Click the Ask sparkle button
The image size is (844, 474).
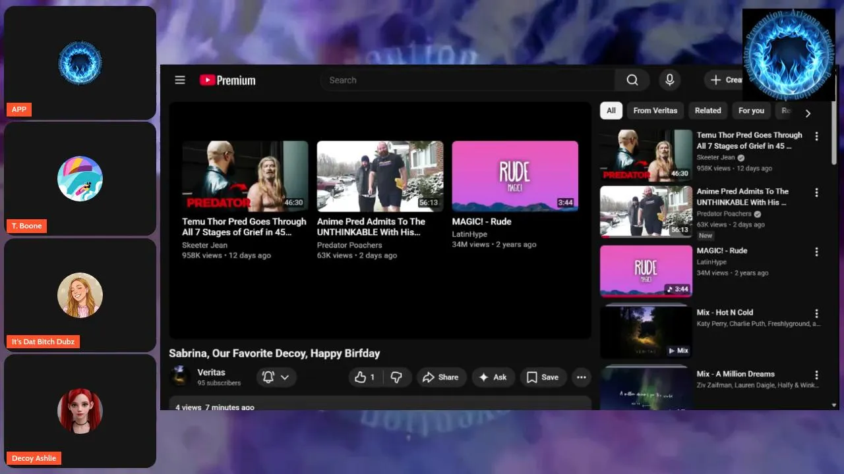[493, 377]
